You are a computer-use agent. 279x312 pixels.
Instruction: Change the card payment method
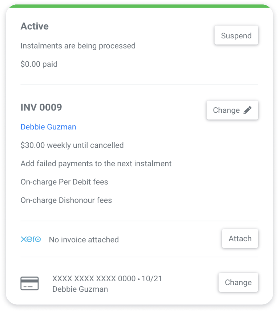point(238,282)
